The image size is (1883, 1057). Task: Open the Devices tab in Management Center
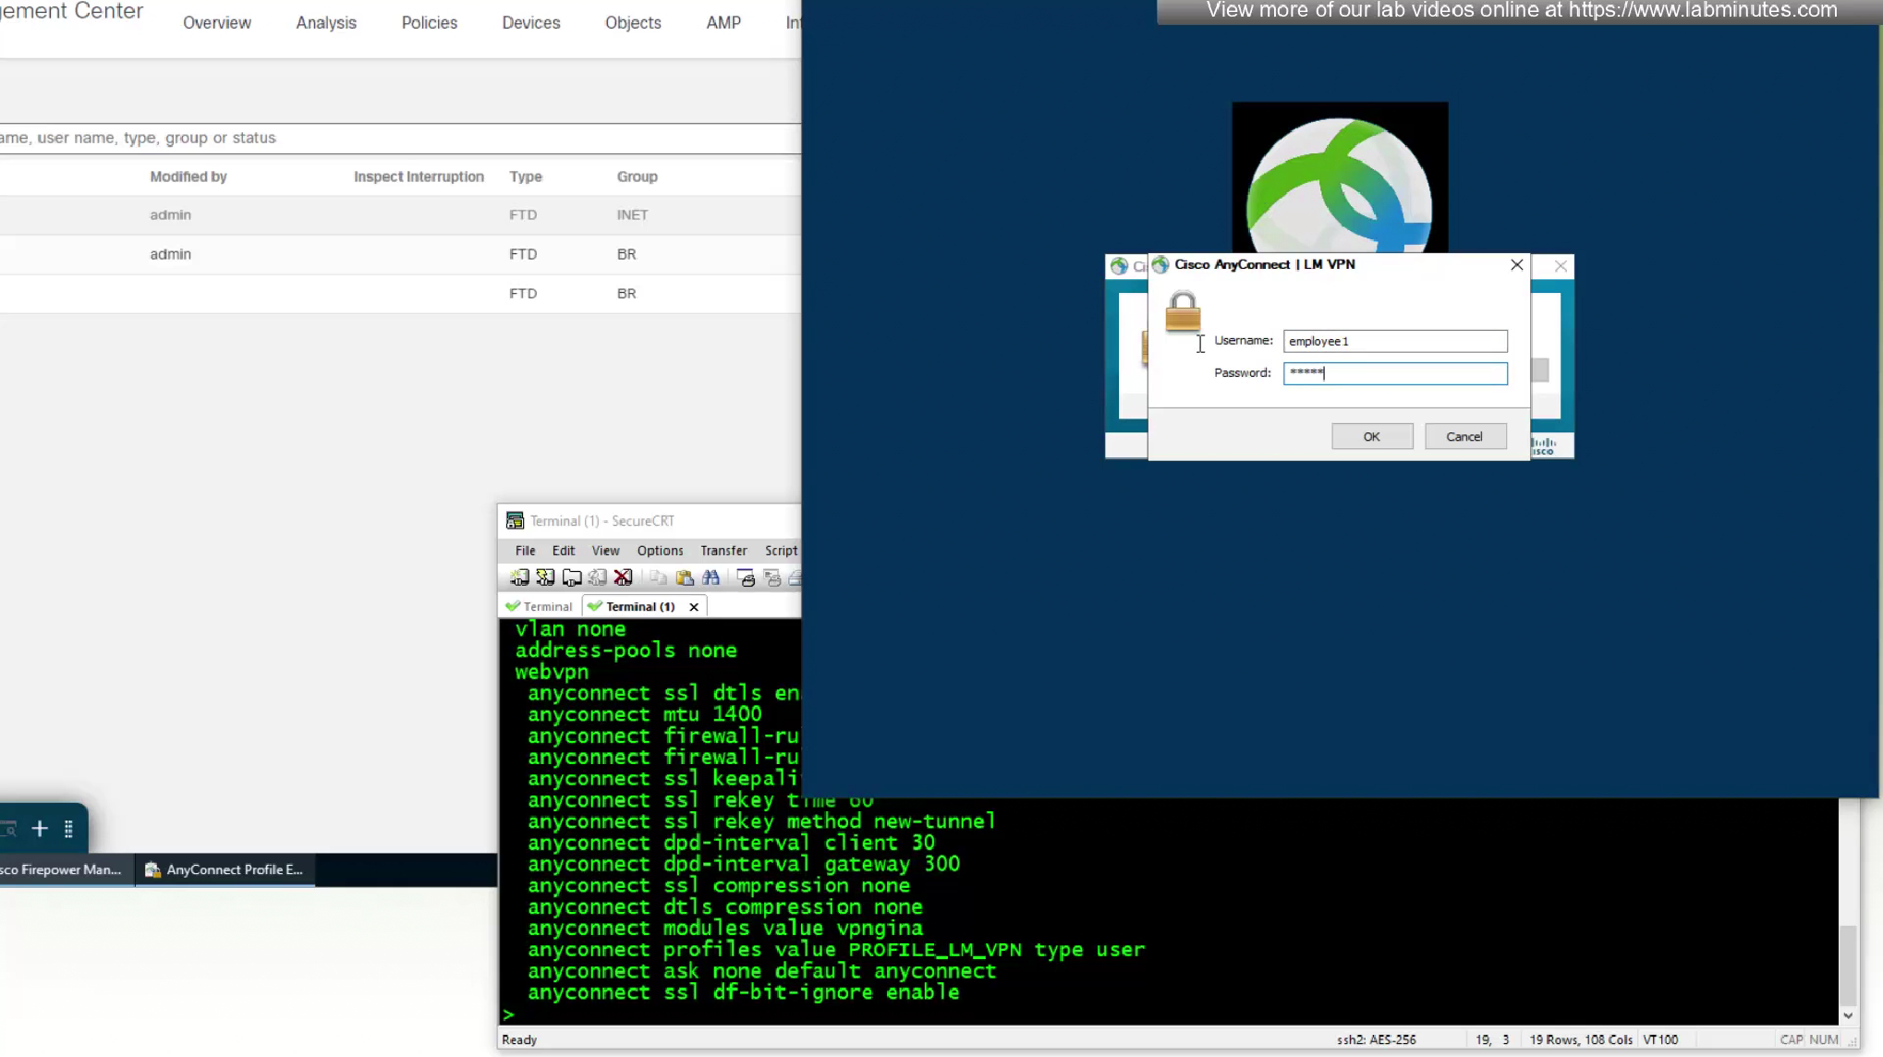tap(530, 23)
